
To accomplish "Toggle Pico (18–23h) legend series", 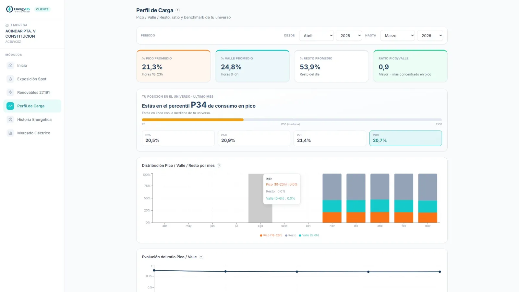I will 271,235.
